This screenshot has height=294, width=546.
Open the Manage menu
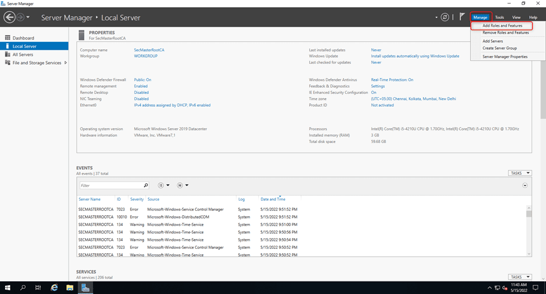[x=480, y=17]
